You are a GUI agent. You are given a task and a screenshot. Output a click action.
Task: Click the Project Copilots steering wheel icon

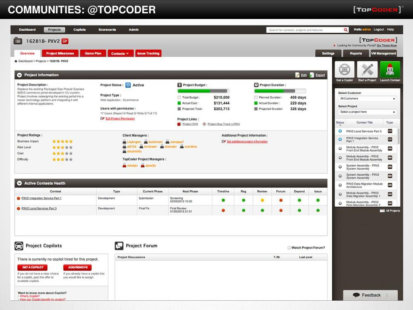click(19, 246)
